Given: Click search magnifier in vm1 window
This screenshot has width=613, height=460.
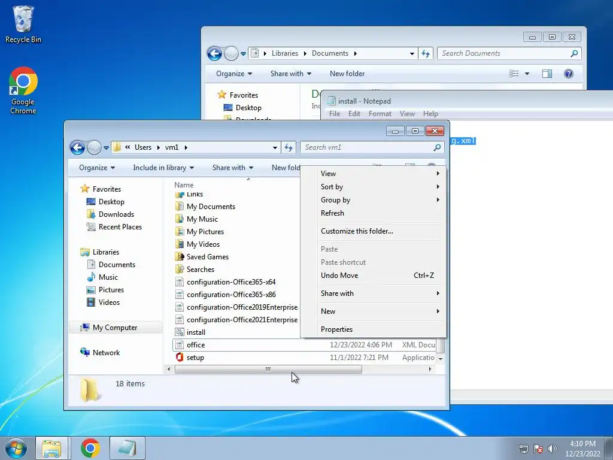Looking at the screenshot, I should pos(437,147).
